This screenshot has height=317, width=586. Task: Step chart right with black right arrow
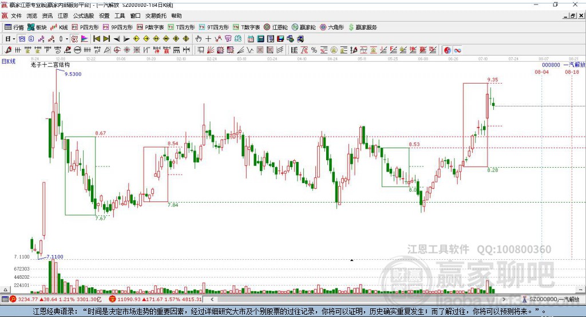126,38
